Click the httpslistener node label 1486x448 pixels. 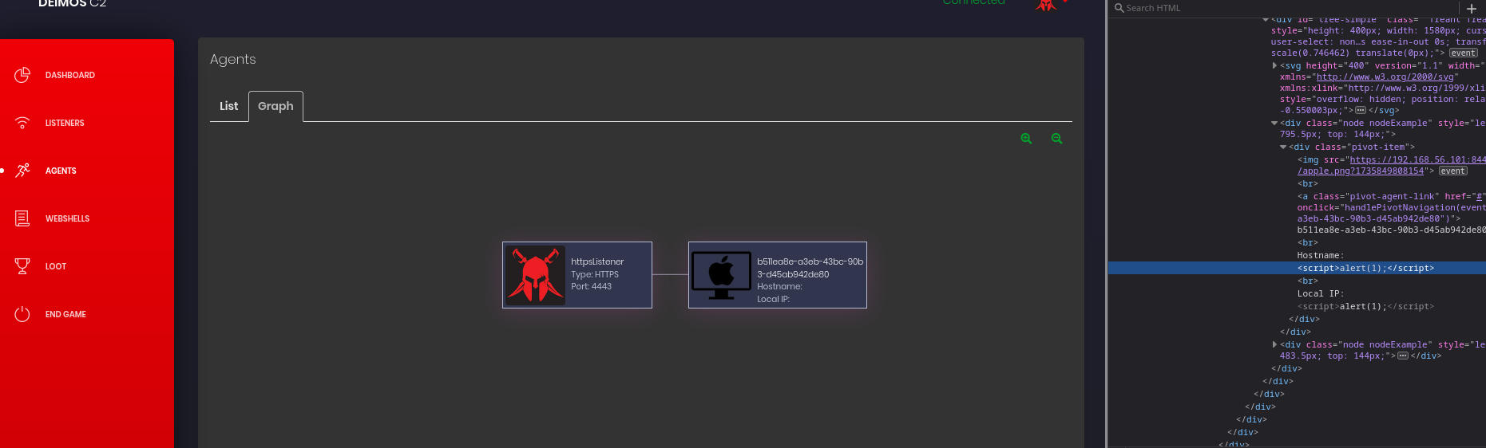click(597, 261)
